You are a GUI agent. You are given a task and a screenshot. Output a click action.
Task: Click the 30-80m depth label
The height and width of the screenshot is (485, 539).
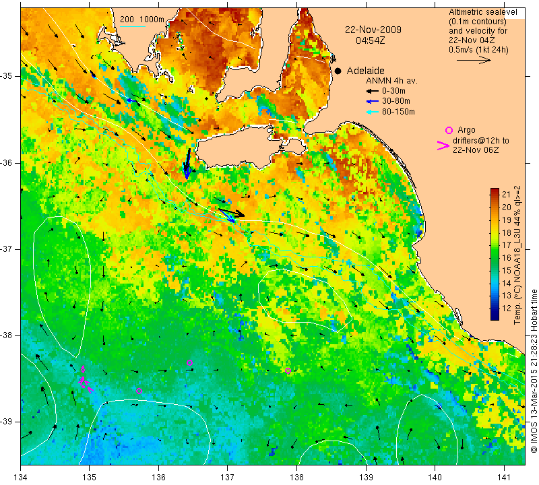tap(396, 101)
